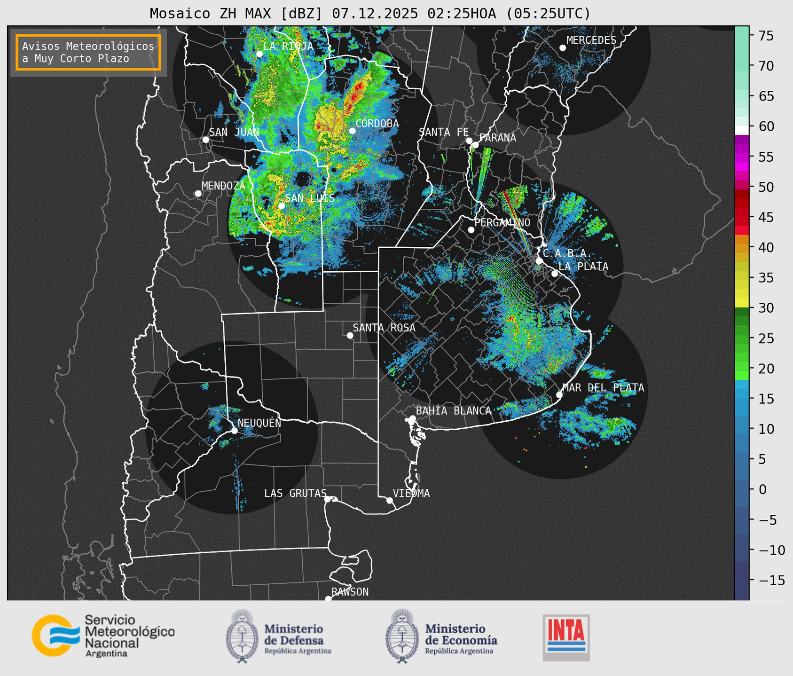The height and width of the screenshot is (676, 793).
Task: Click the magenta 55 dBZ color on the scale
Action: pyautogui.click(x=742, y=158)
